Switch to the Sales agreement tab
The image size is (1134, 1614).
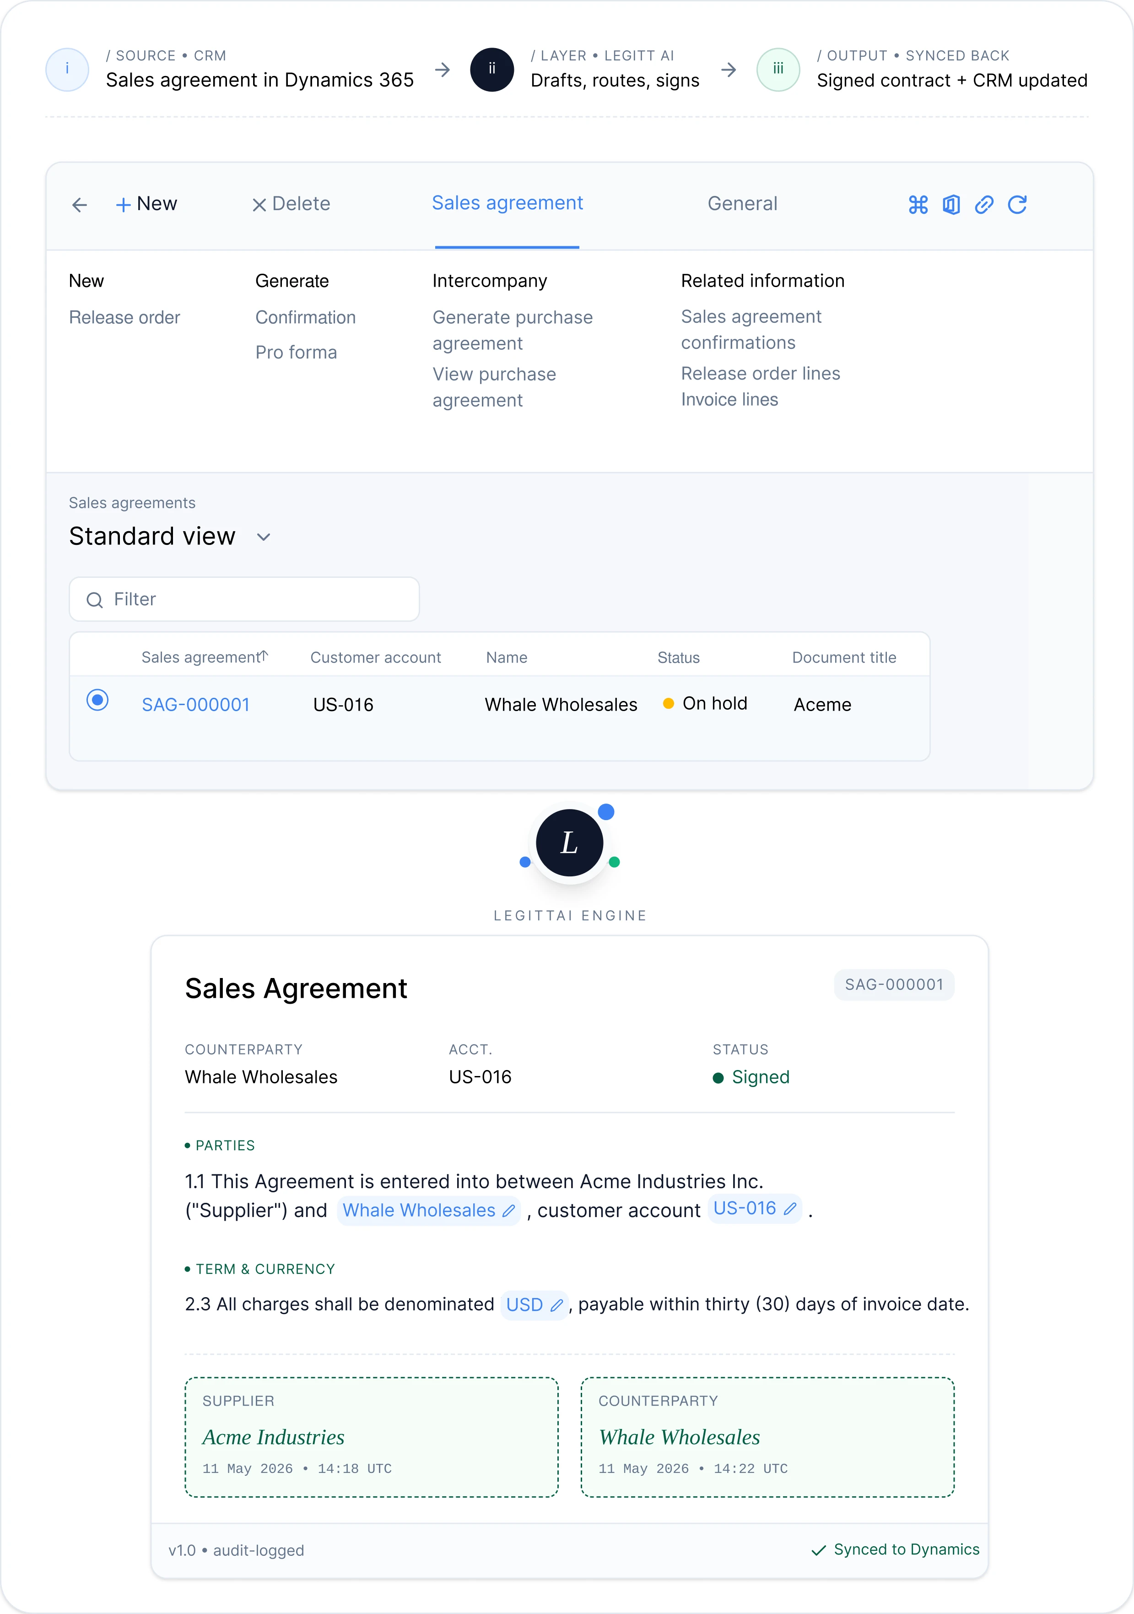click(507, 203)
